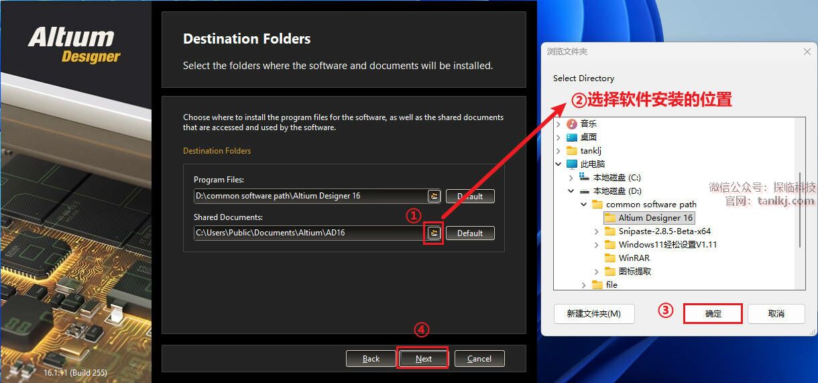This screenshot has width=818, height=383.
Task: Reset Program Files path to Default
Action: pos(470,196)
